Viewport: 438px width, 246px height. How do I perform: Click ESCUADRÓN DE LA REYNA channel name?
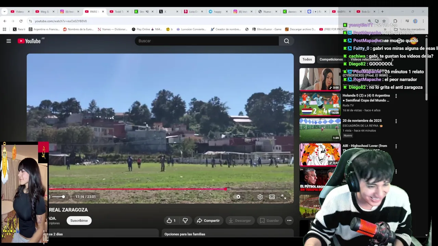[x=360, y=126]
